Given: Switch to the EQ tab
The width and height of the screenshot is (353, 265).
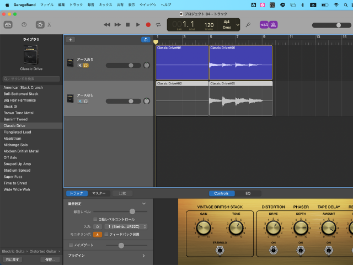Looking at the screenshot, I should [x=248, y=193].
